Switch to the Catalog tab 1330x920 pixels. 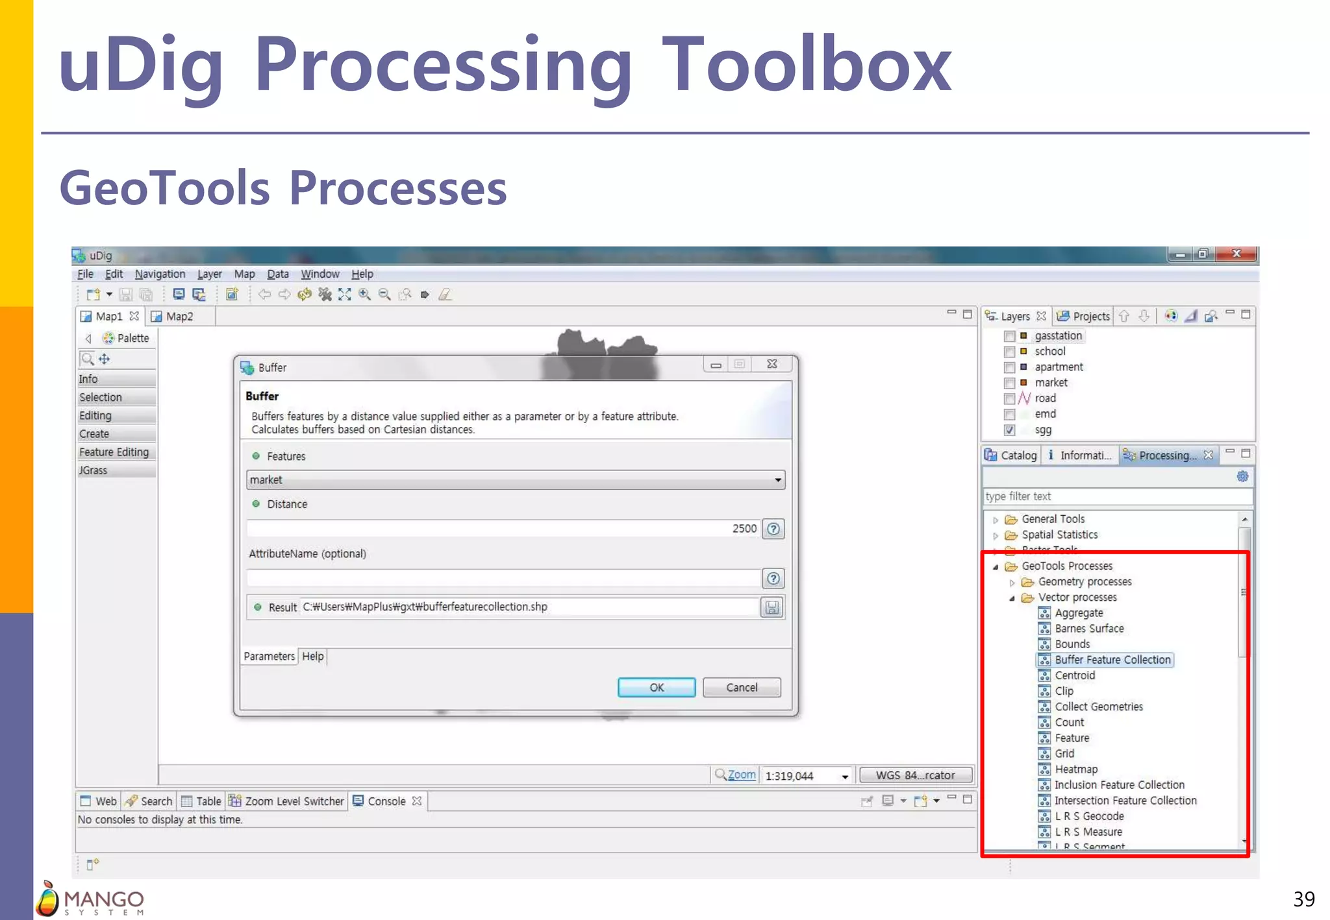point(1011,455)
